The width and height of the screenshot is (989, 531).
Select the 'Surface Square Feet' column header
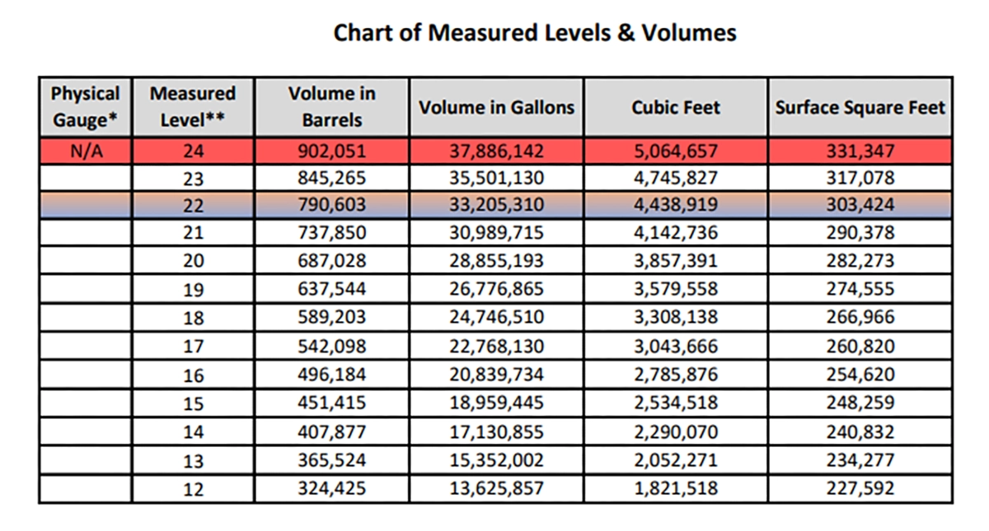pyautogui.click(x=860, y=107)
